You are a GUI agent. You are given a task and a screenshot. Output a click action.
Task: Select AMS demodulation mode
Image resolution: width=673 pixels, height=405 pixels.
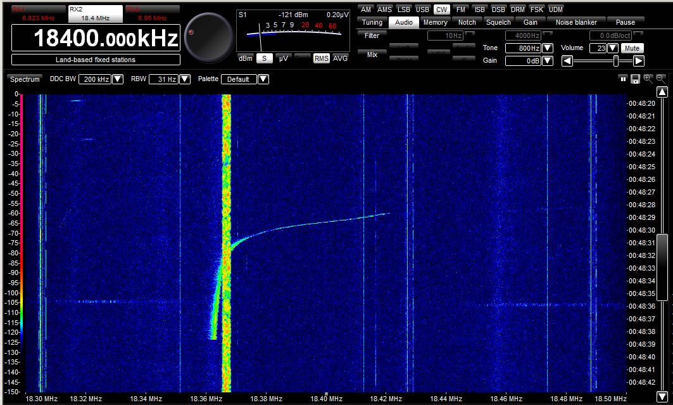384,10
